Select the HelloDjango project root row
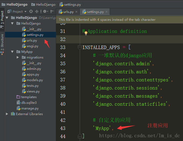The width and height of the screenshot is (183, 141). pos(30,18)
